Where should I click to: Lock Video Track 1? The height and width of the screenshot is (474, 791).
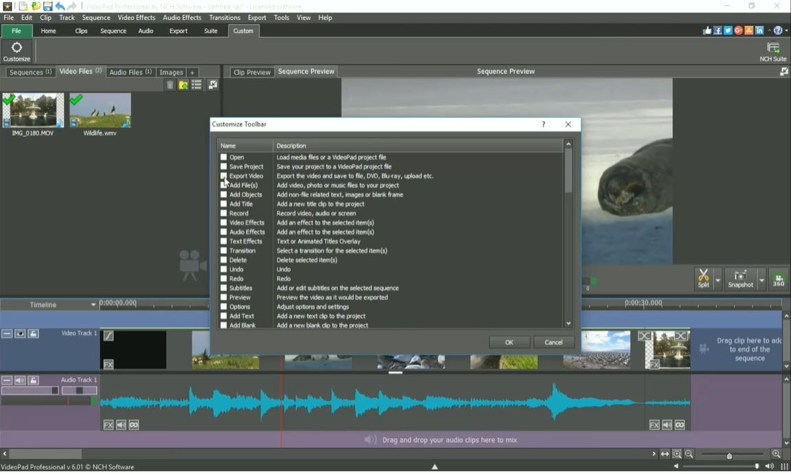coord(33,333)
